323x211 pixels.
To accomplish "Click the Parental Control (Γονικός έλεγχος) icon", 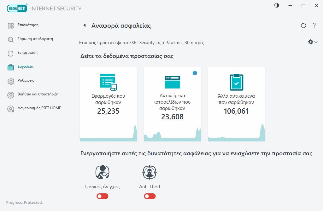I will point(102,172).
